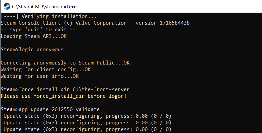Click the last 'Update state (0x3)' line

click(87, 129)
